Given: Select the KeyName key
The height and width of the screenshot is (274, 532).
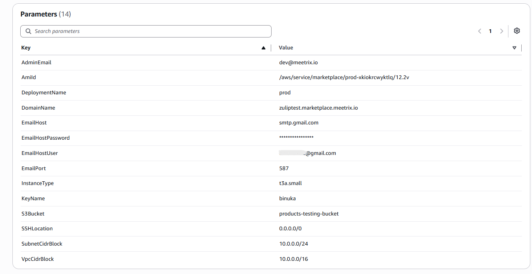Looking at the screenshot, I should click(x=33, y=199).
